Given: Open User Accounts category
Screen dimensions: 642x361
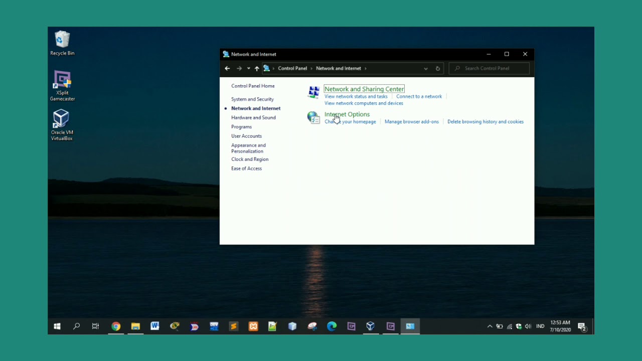Looking at the screenshot, I should point(246,136).
